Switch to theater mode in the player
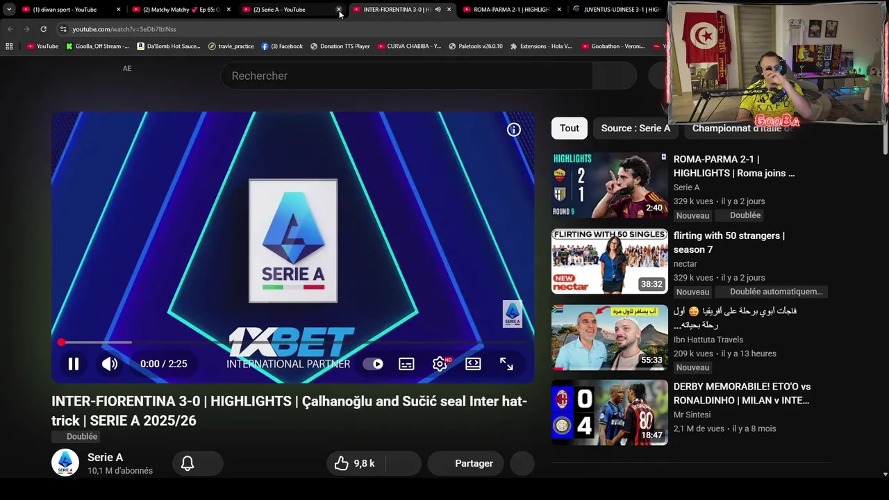Image resolution: width=889 pixels, height=500 pixels. coord(473,364)
